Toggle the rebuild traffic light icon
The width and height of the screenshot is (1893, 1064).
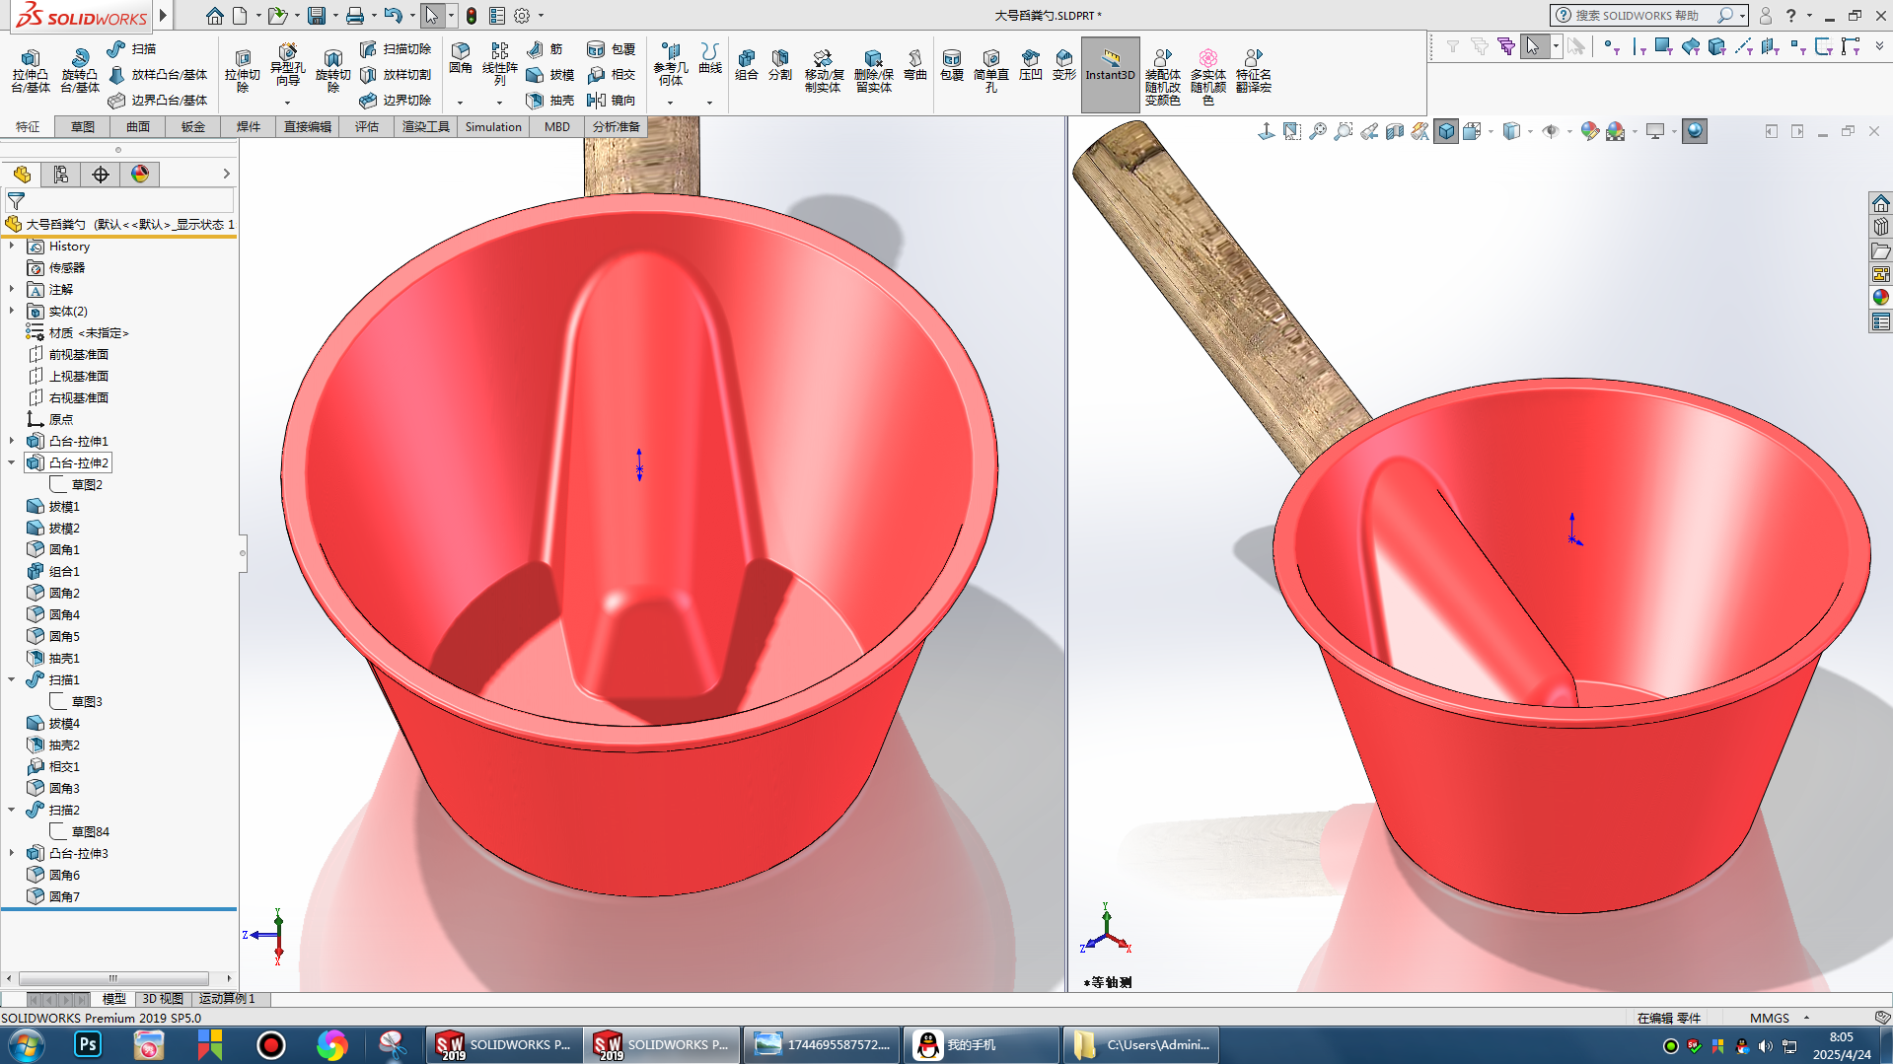coord(472,16)
